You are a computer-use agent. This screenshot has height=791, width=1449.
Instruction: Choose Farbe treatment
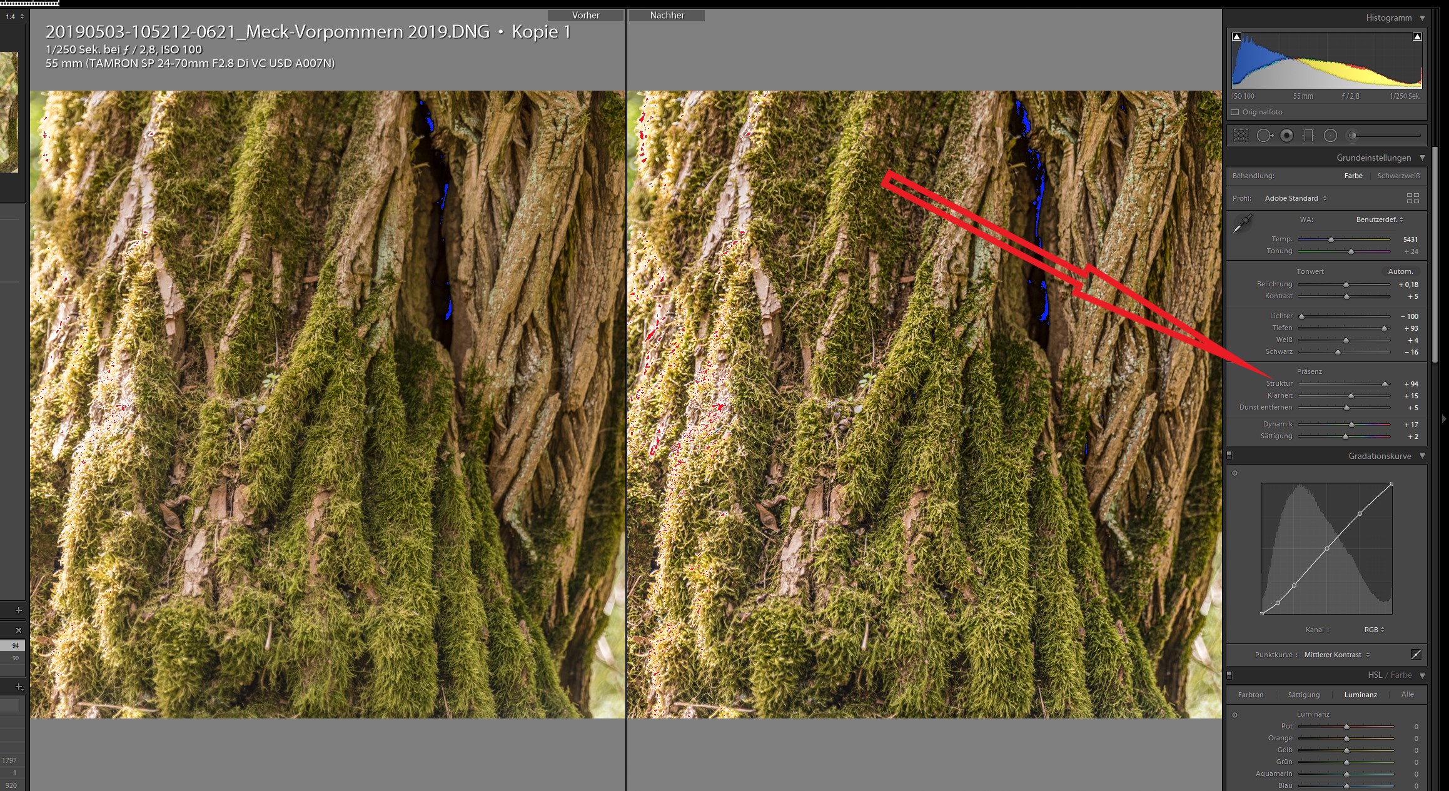[1353, 176]
